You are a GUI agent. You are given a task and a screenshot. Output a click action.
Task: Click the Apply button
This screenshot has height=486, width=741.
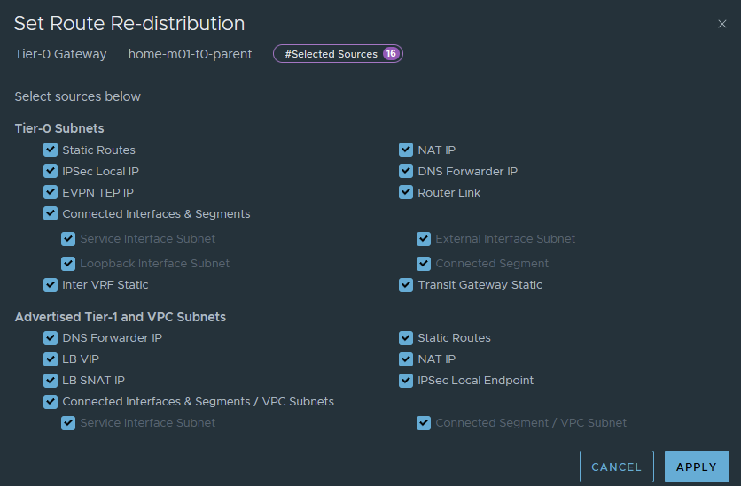click(x=696, y=467)
